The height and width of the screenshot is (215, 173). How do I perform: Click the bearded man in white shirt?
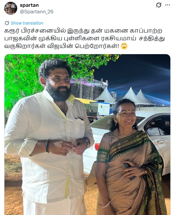click(49, 137)
